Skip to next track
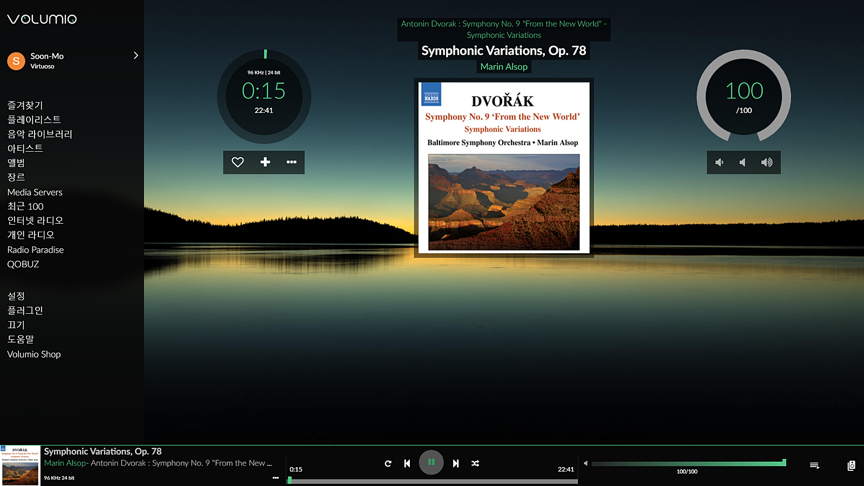Viewport: 864px width, 486px height. point(456,463)
